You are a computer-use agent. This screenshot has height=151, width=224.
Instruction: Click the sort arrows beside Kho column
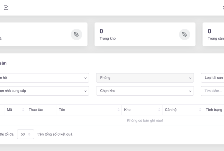(159, 110)
